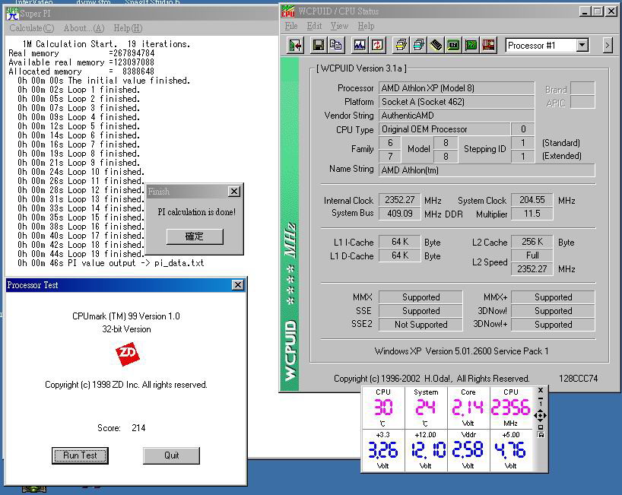Click the green PCI card icon
Screen dimensions: 622x495
coord(471,46)
